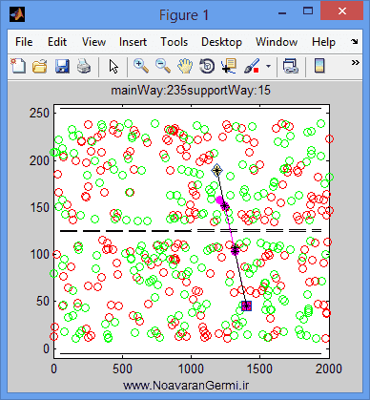Click the New Figure icon
Viewport: 370px width, 400px height.
(x=18, y=66)
